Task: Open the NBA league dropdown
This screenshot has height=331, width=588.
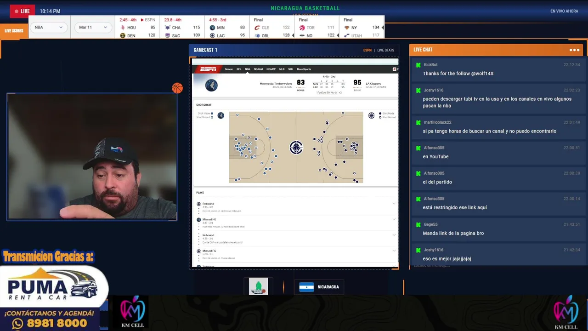Action: [49, 27]
